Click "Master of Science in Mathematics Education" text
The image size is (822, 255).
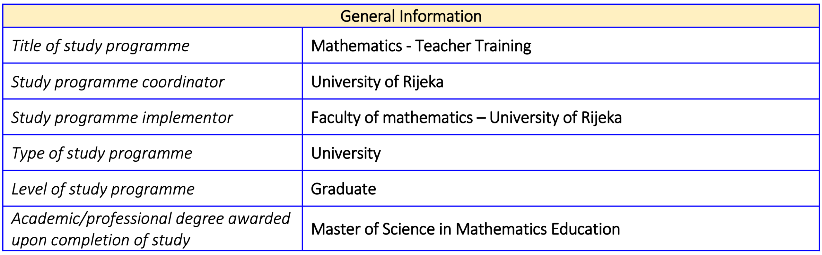465,229
